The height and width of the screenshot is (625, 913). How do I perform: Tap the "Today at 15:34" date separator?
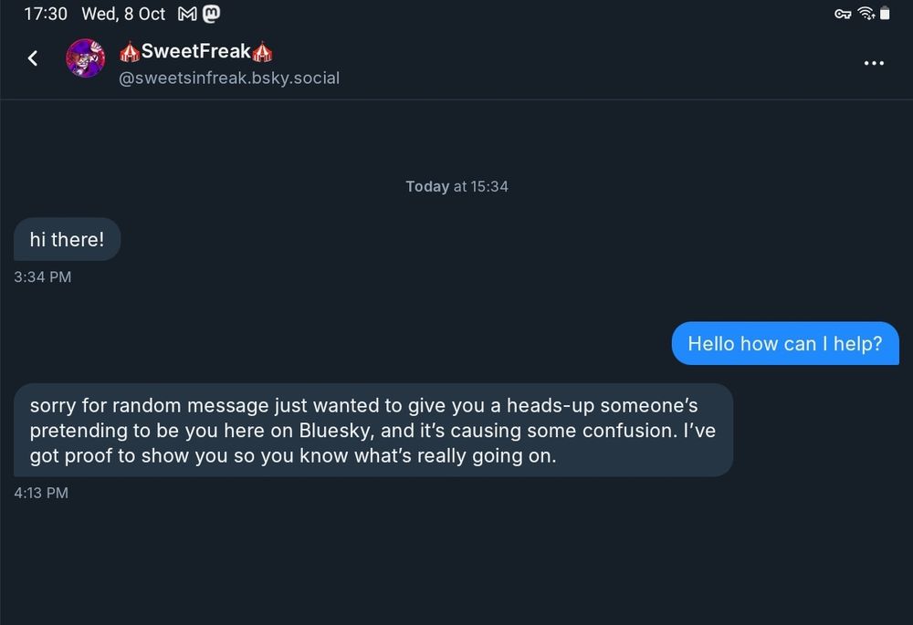(x=457, y=186)
